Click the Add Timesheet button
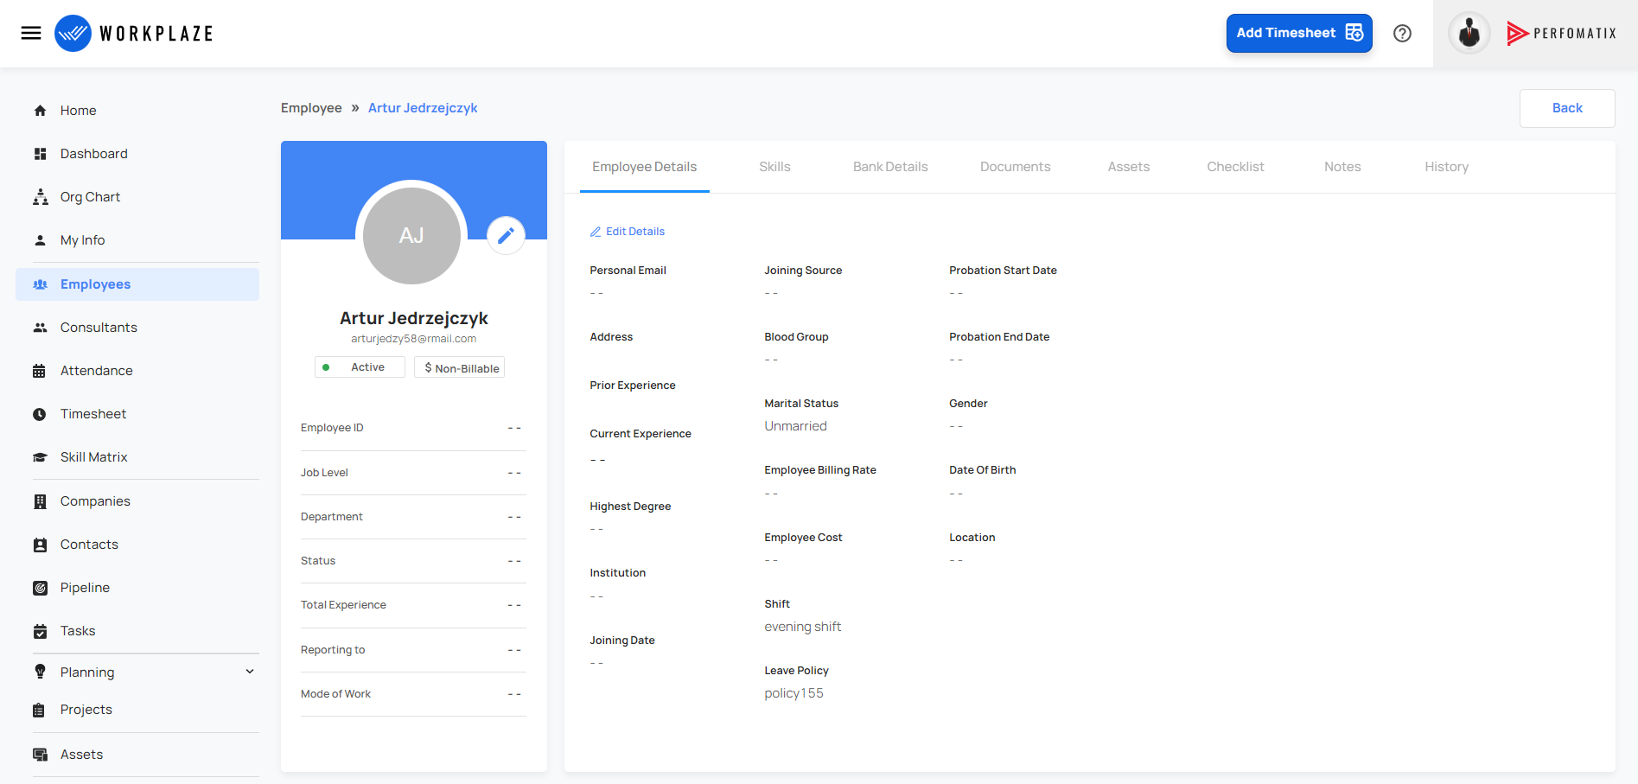This screenshot has height=784, width=1638. [x=1299, y=33]
